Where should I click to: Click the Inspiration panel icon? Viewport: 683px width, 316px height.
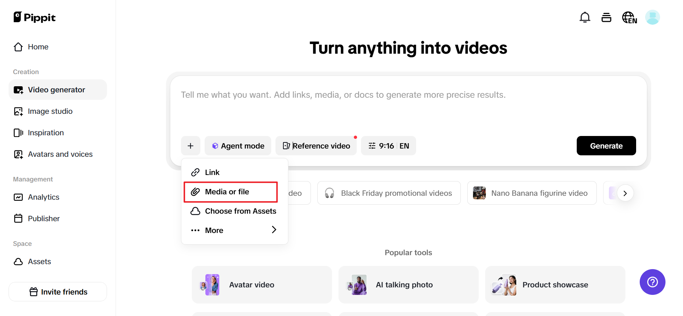(x=18, y=133)
